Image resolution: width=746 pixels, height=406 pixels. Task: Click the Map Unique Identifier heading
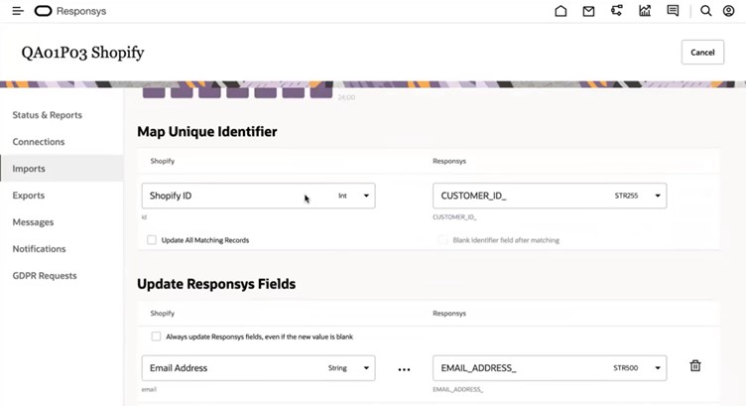point(207,131)
